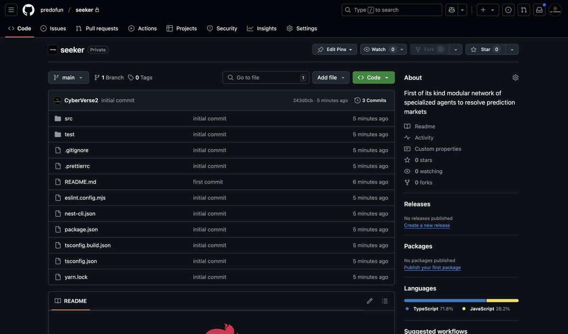The width and height of the screenshot is (568, 334).
Task: View the 1 Branch link
Action: click(x=109, y=78)
